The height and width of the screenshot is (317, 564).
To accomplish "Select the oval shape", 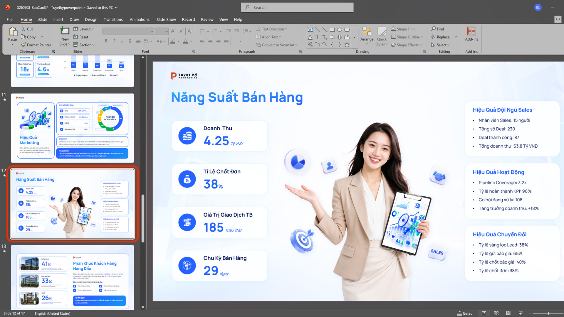I will pyautogui.click(x=340, y=30).
